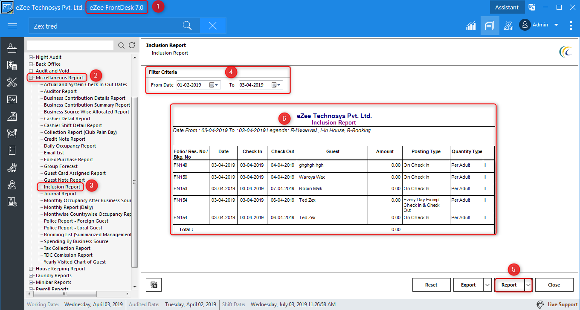The height and width of the screenshot is (310, 580).
Task: Open the Report dropdown arrow
Action: (x=528, y=285)
